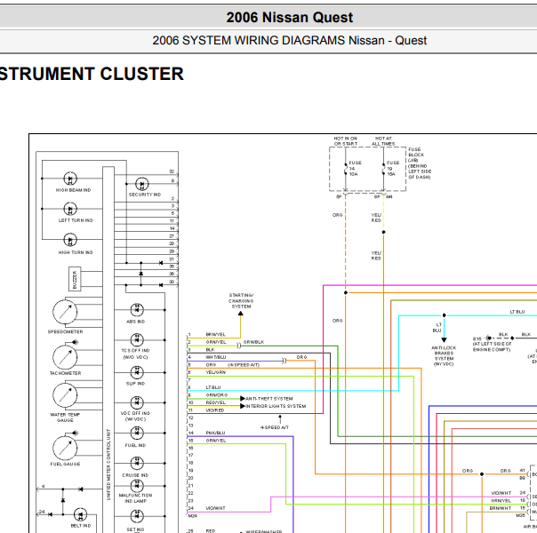
Task: Click the Fuel Ind lamp symbol
Action: click(x=137, y=434)
